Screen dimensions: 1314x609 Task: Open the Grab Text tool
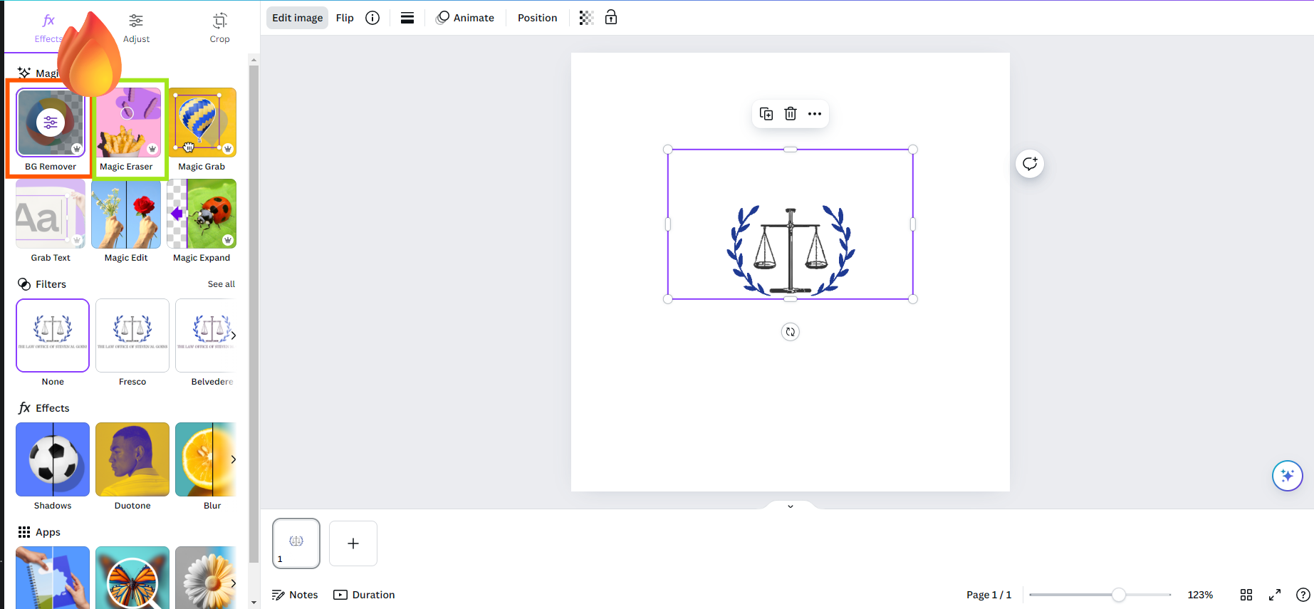[x=51, y=221]
